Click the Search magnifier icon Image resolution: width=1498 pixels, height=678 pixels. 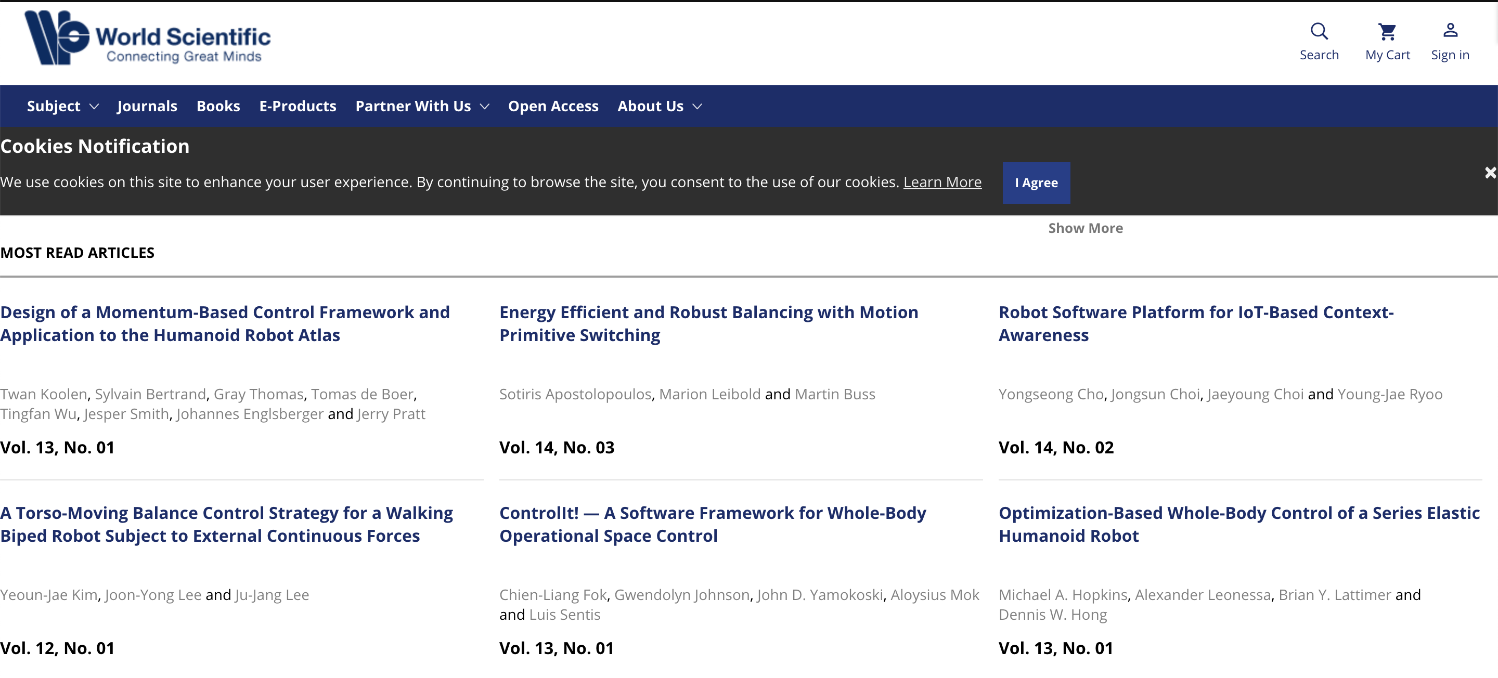[1319, 31]
